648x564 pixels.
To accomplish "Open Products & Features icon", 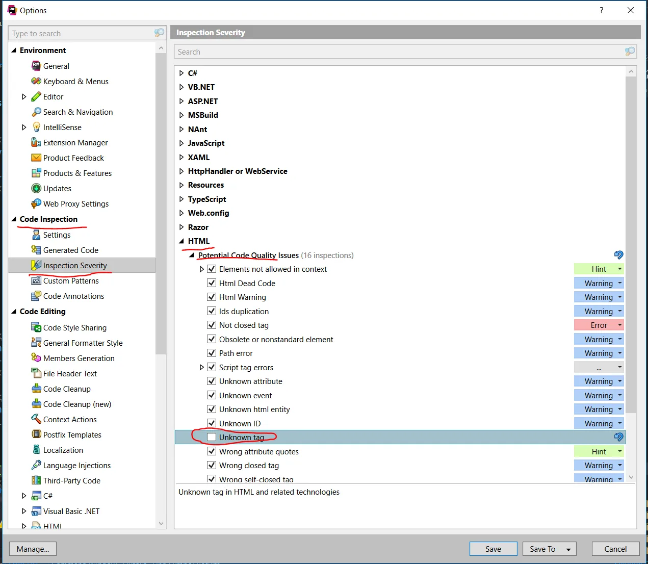I will pyautogui.click(x=36, y=173).
